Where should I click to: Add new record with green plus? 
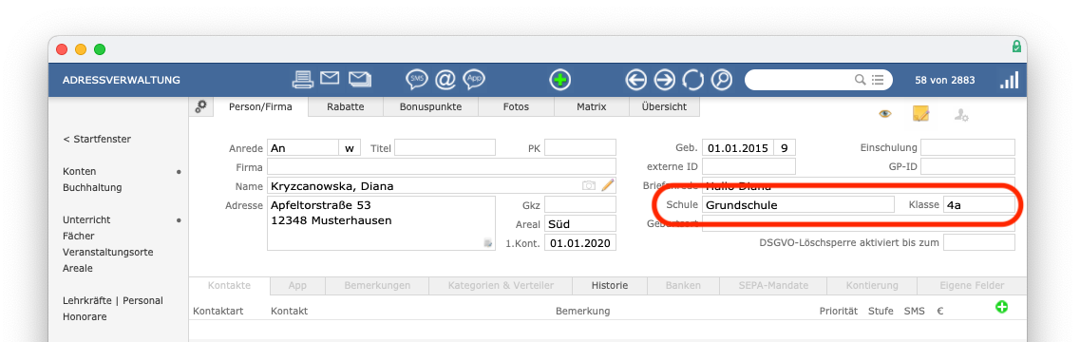(560, 79)
